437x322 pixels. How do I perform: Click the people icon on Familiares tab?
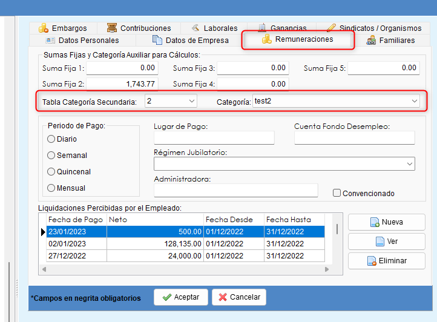(371, 40)
